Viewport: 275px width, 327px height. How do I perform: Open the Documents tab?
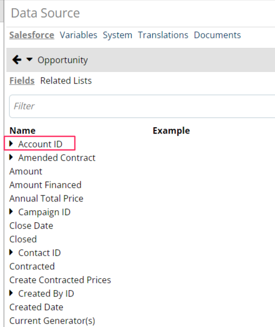click(218, 35)
